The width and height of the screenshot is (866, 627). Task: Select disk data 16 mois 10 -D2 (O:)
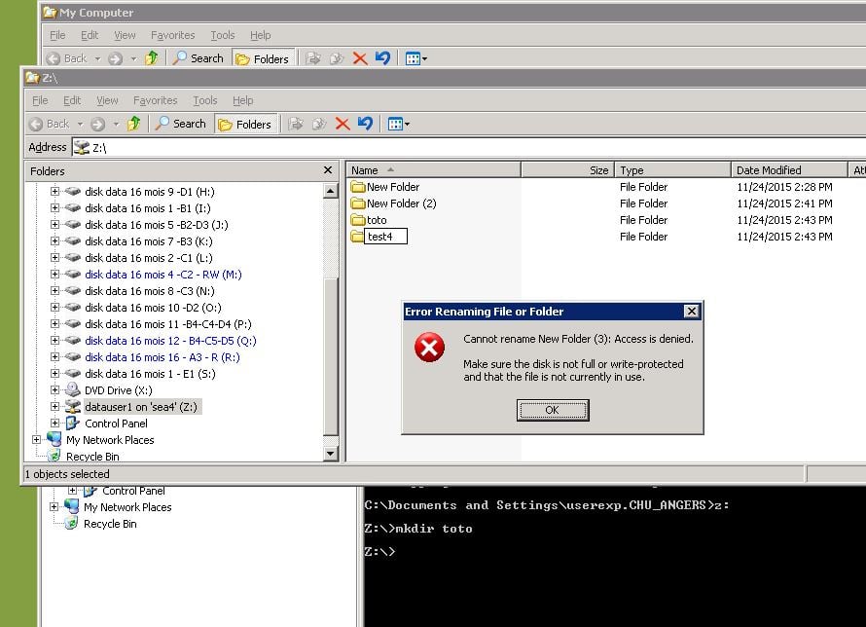153,308
